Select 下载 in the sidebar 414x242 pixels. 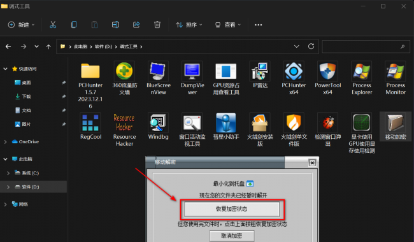26,97
